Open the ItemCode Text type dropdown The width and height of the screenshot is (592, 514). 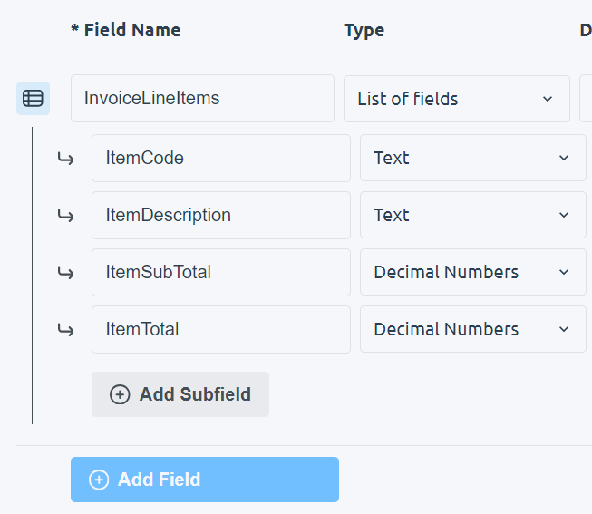[x=472, y=159]
